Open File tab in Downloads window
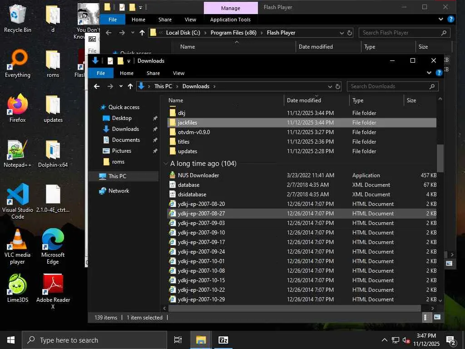This screenshot has height=349, width=465. tap(101, 73)
